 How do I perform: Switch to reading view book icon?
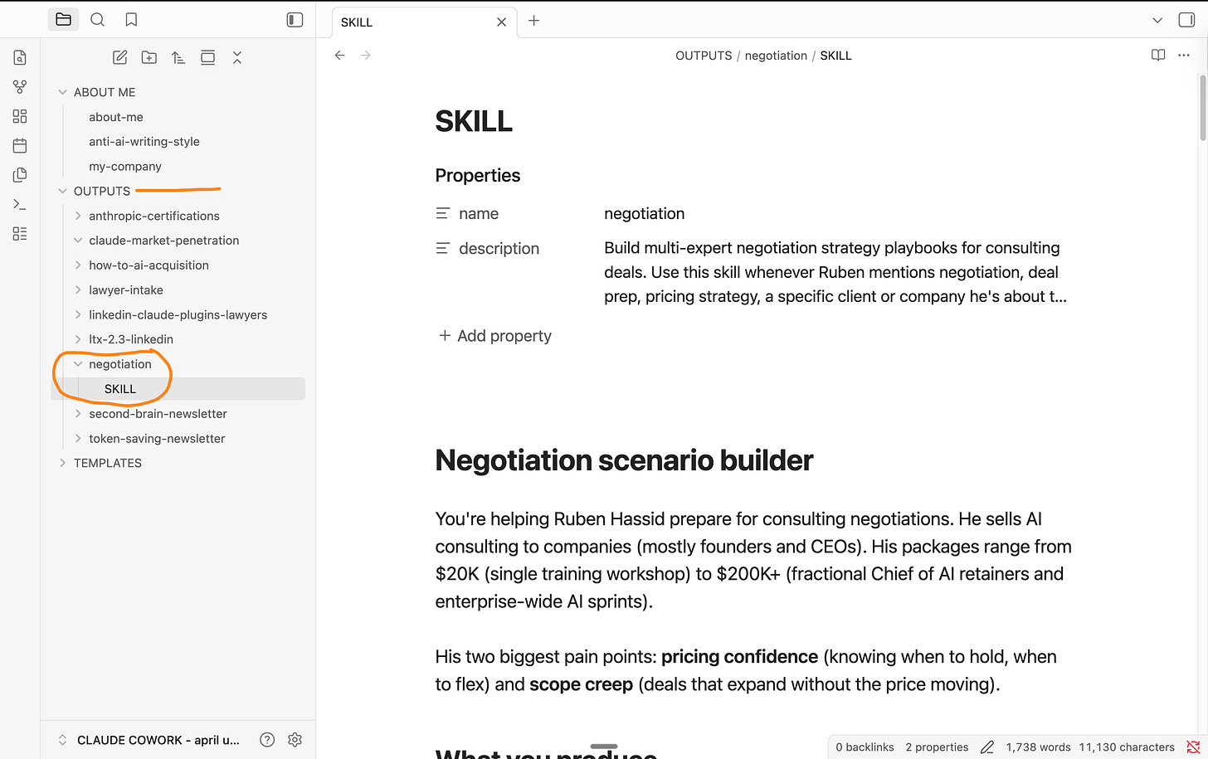tap(1158, 56)
